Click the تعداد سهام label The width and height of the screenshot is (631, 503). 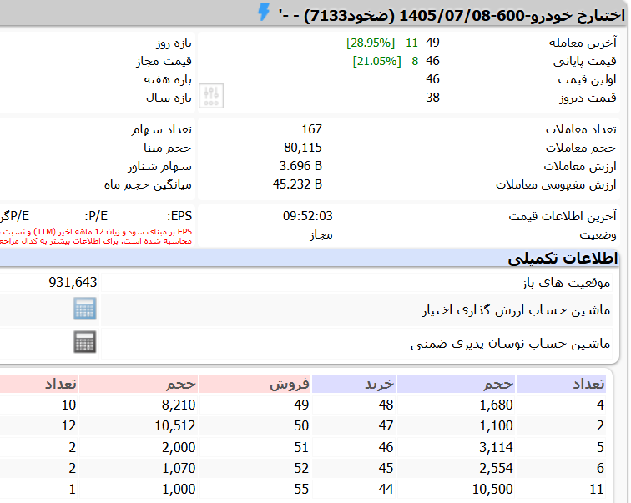[162, 130]
